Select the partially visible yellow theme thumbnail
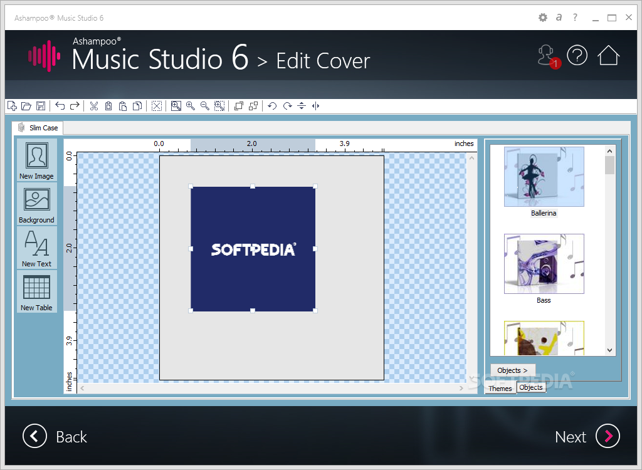The height and width of the screenshot is (470, 642). click(544, 338)
